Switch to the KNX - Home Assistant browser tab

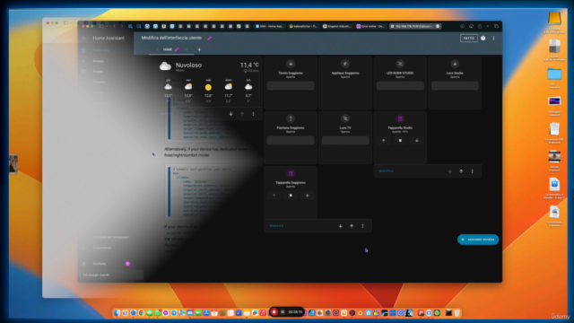pyautogui.click(x=270, y=26)
